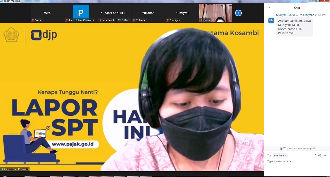
Task: Open the Everyone recipient dropdown
Action: click(x=280, y=156)
